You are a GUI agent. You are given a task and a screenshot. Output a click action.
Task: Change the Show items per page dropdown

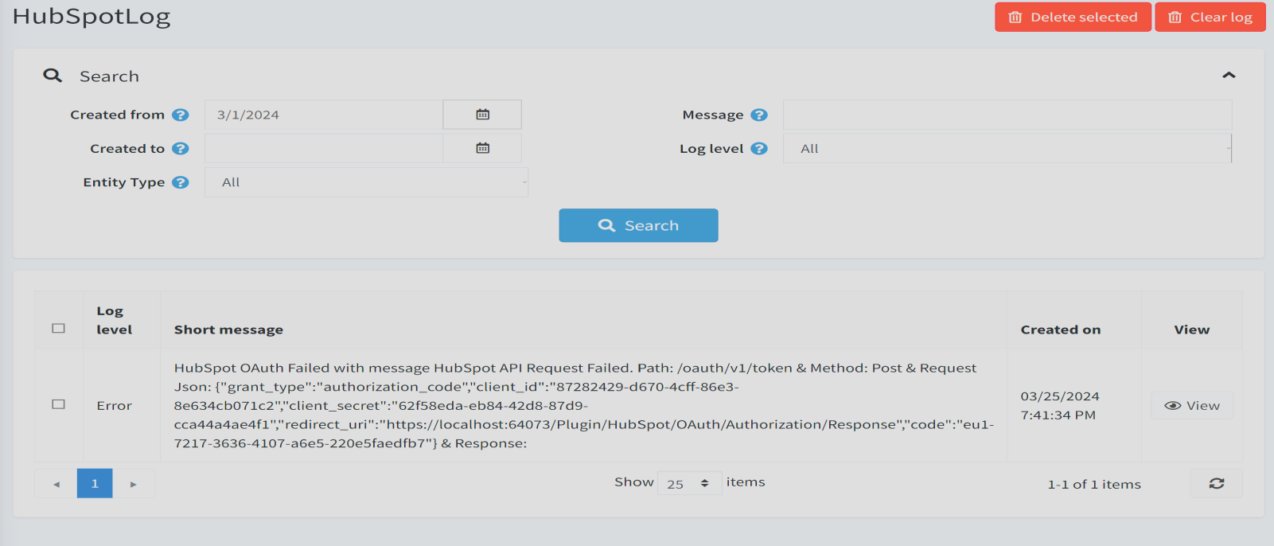click(689, 483)
